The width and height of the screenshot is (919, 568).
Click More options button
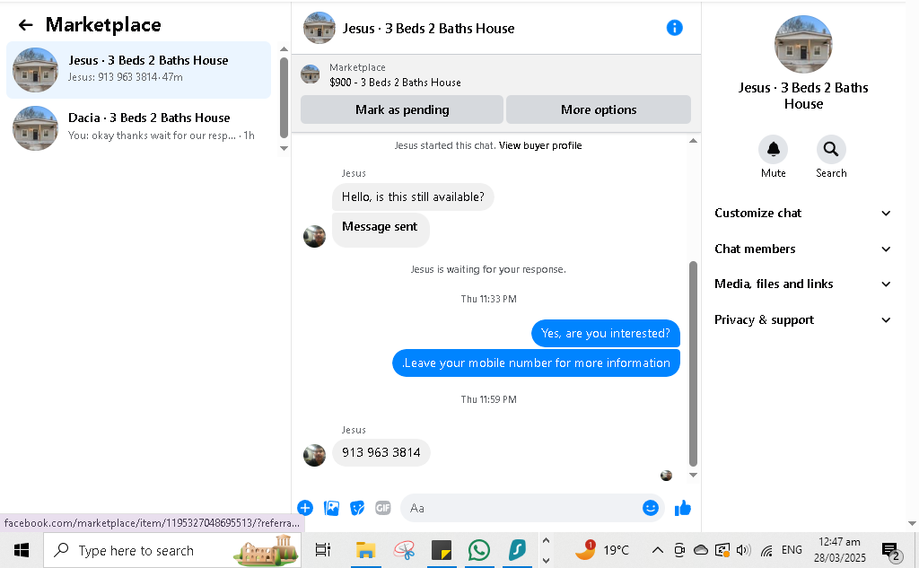pyautogui.click(x=599, y=109)
